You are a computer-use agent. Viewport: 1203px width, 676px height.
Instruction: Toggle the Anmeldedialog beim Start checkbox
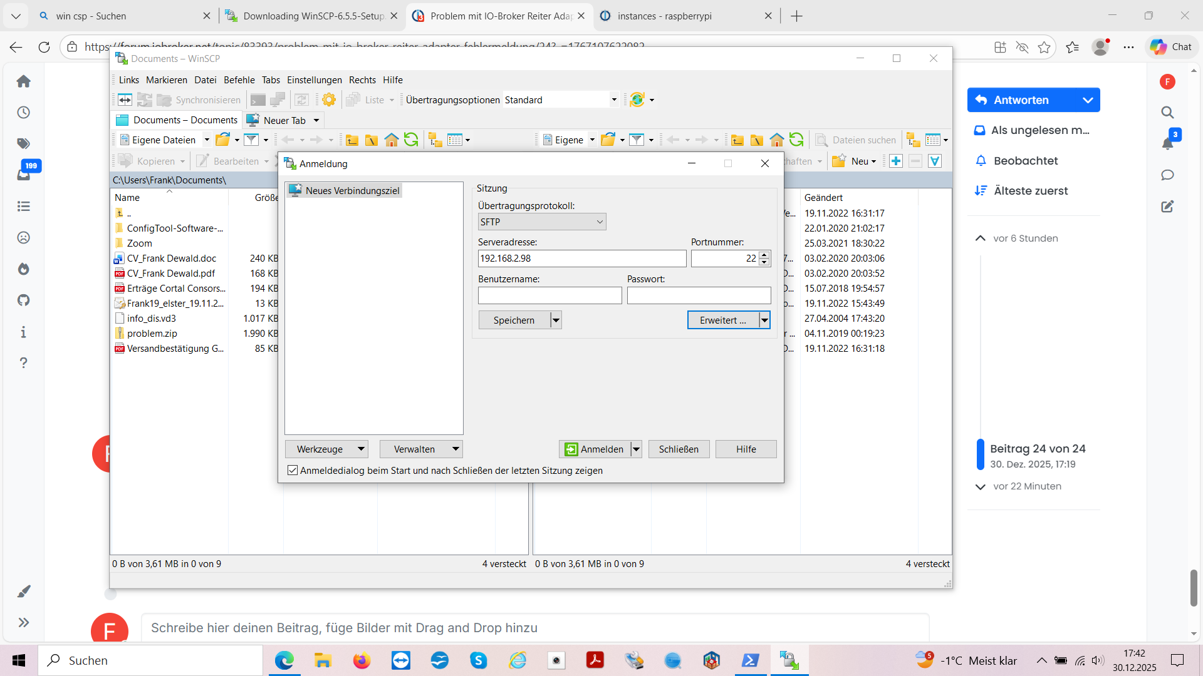(293, 470)
